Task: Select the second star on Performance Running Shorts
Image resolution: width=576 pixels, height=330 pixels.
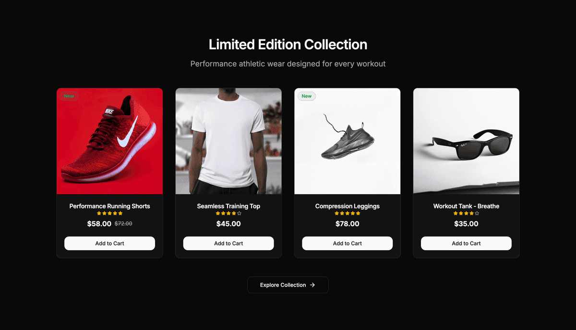Action: coord(105,213)
